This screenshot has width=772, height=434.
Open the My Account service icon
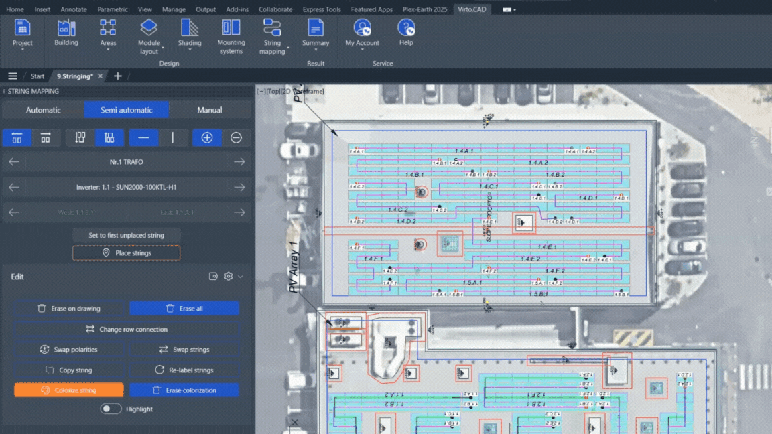[362, 33]
